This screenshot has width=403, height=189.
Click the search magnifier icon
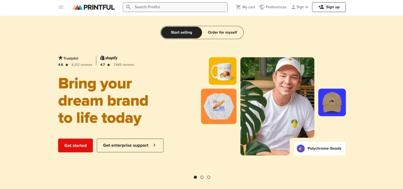129,7
